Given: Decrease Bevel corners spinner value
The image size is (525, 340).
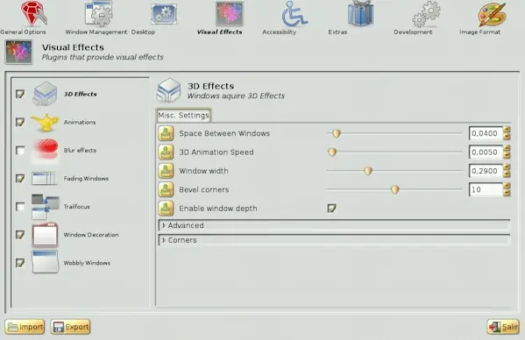Looking at the screenshot, I should (x=507, y=193).
